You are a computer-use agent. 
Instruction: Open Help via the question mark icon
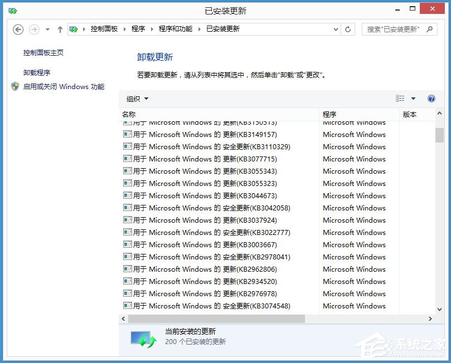tap(431, 99)
